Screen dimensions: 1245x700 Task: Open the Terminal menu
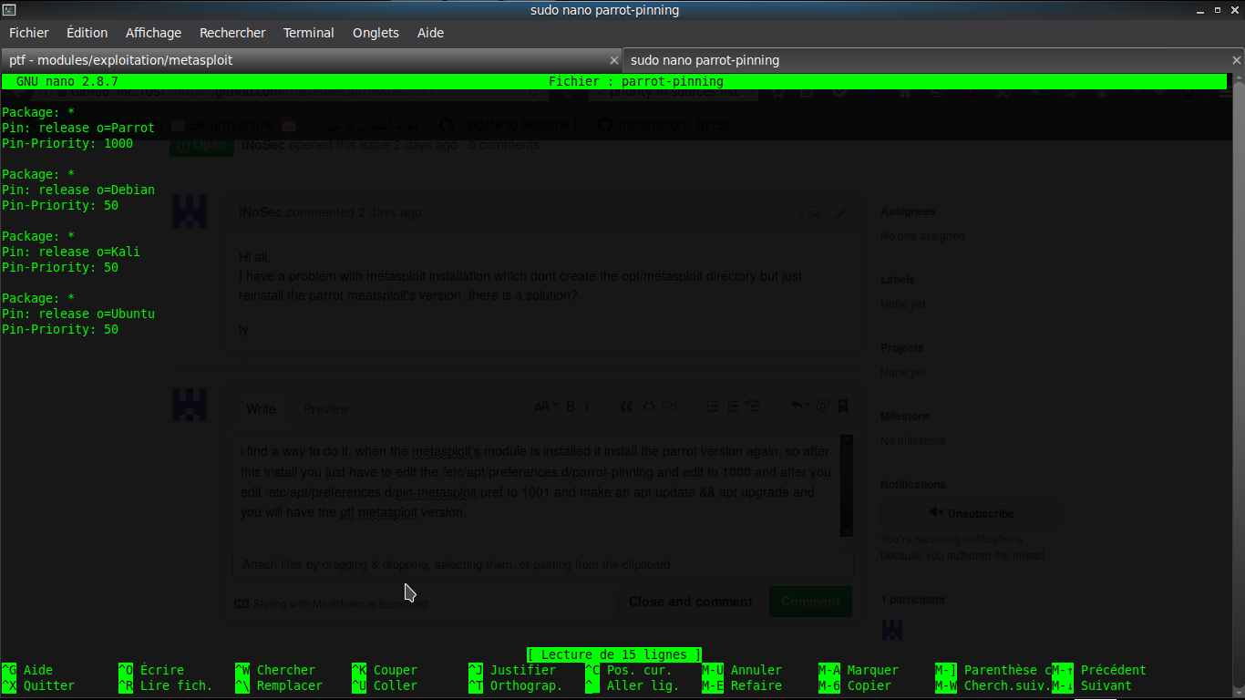[x=308, y=33]
